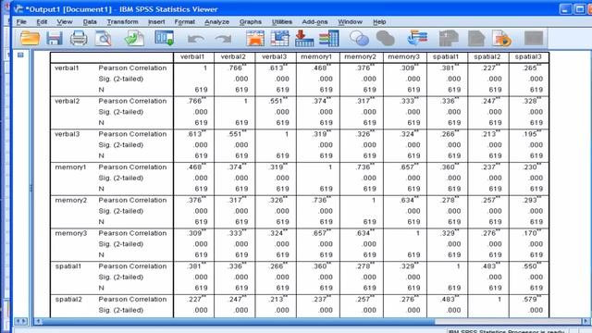Click the Export output icon
The height and width of the screenshot is (333, 592).
tap(134, 39)
